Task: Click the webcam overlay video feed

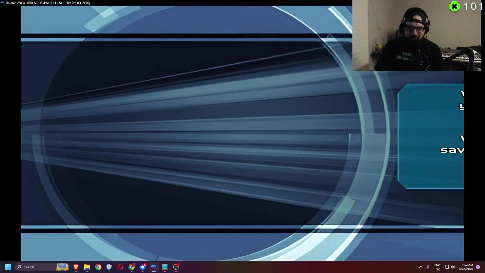Action: 416,36
